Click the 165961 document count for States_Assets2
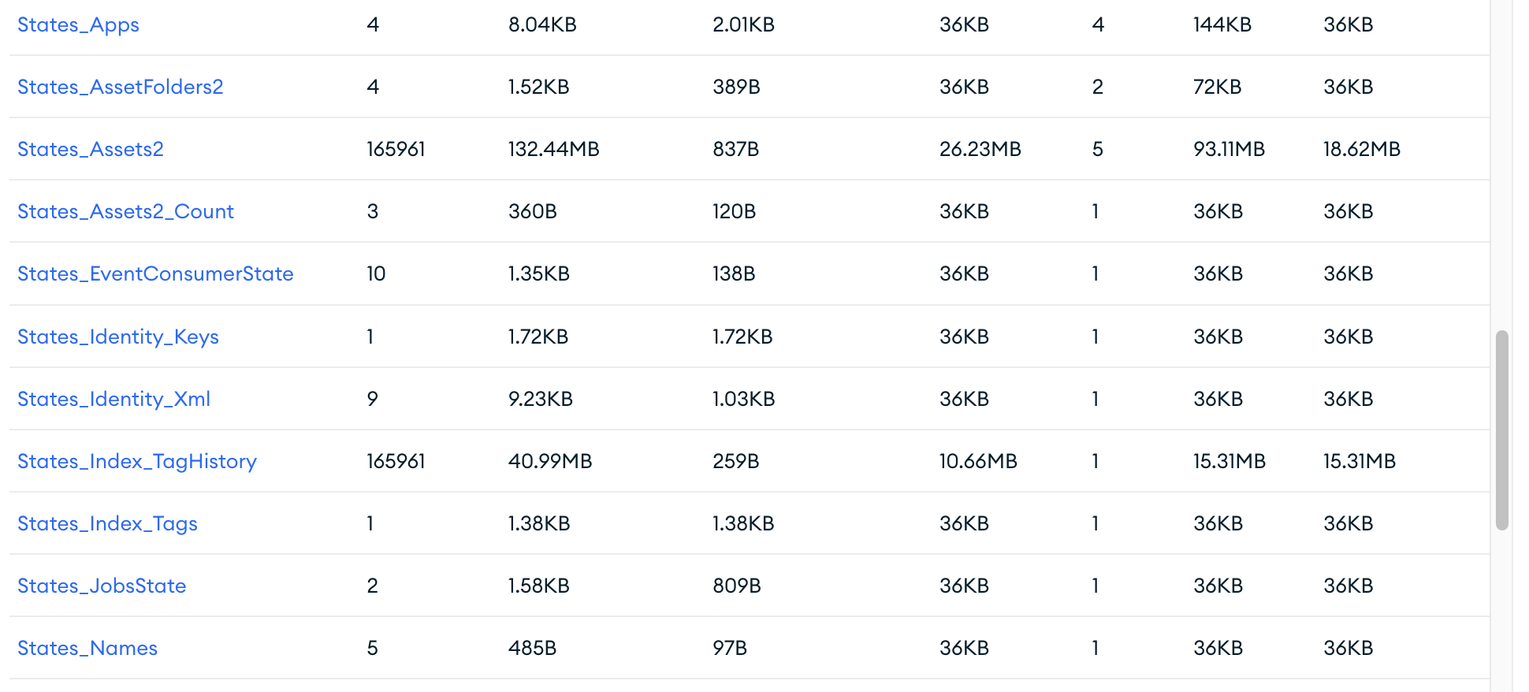The width and height of the screenshot is (1529, 692). coord(396,149)
